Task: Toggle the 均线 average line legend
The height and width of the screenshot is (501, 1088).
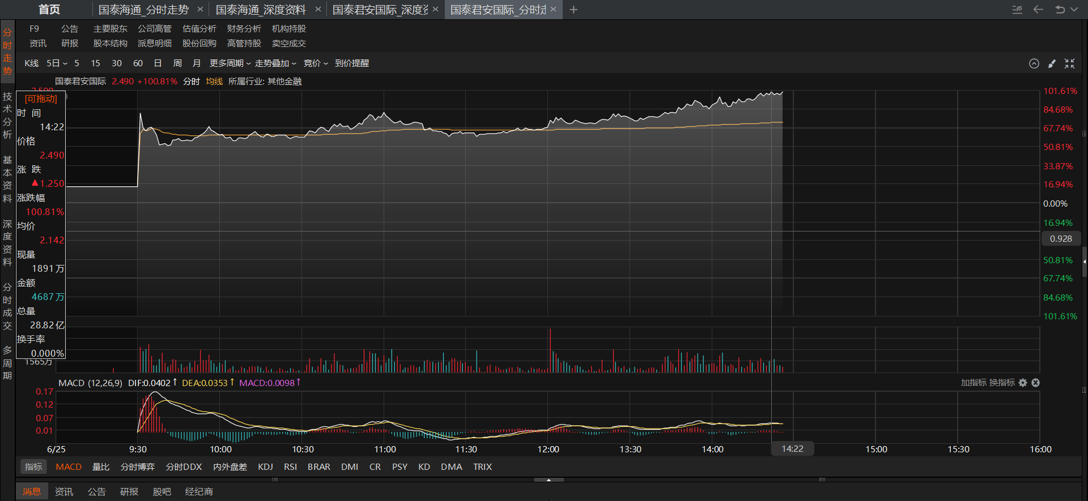Action: coord(214,82)
